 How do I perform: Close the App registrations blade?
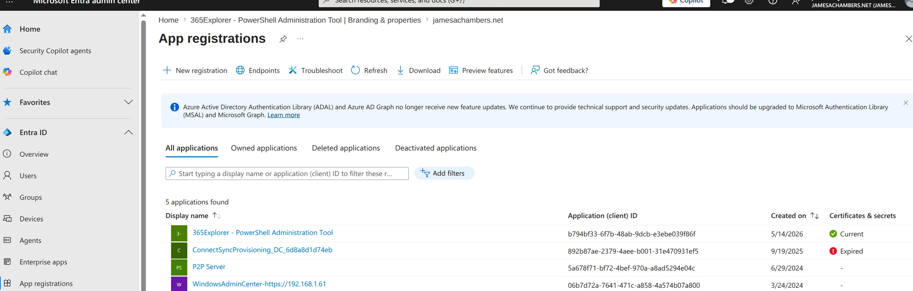point(909,39)
